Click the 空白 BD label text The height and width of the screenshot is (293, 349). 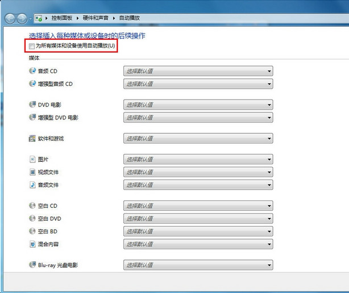tap(47, 232)
